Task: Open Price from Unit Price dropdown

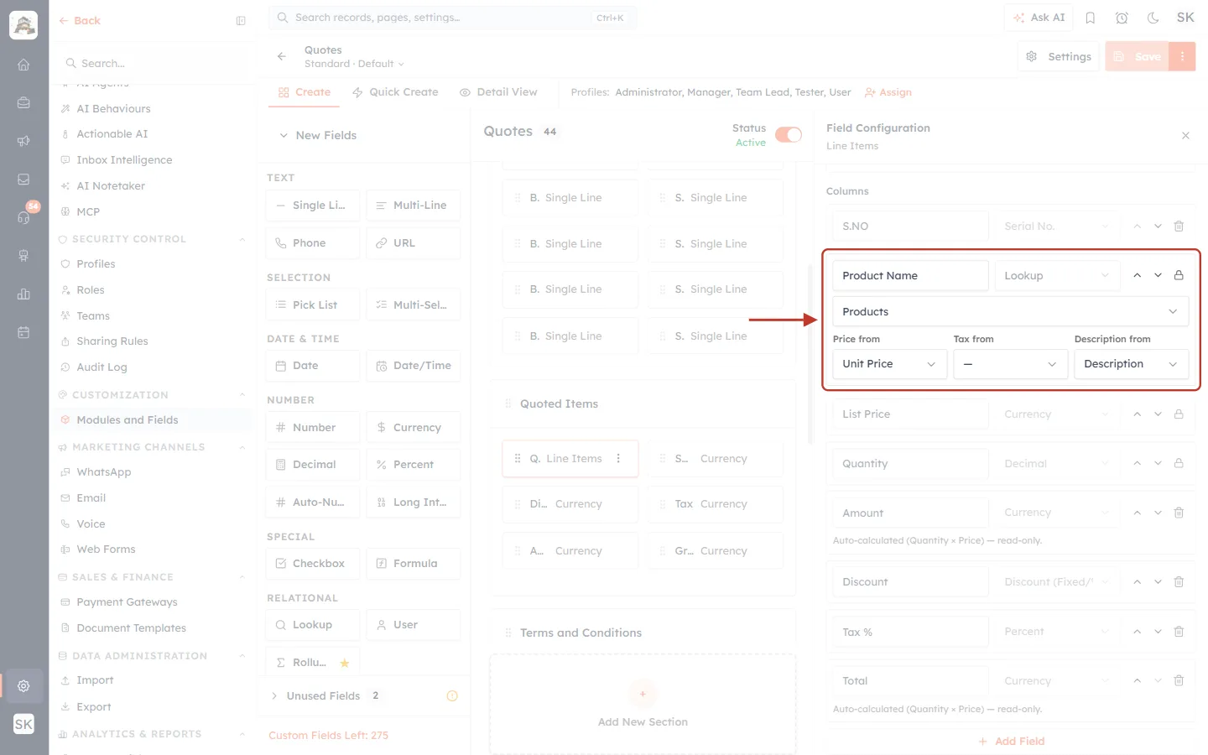Action: pos(890,364)
